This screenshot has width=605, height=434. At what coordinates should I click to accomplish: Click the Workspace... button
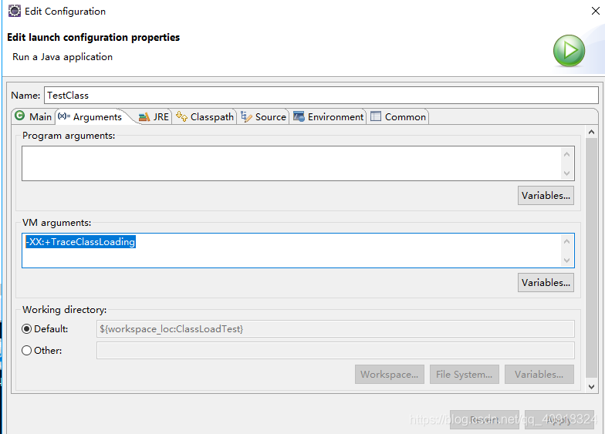pos(389,375)
